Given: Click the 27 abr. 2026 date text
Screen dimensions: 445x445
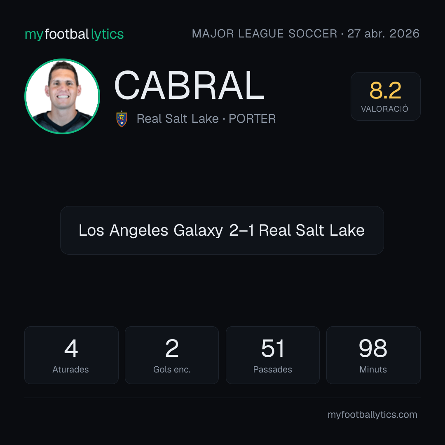Looking at the screenshot, I should 384,34.
